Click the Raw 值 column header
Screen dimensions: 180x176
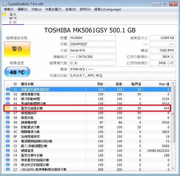[157, 84]
